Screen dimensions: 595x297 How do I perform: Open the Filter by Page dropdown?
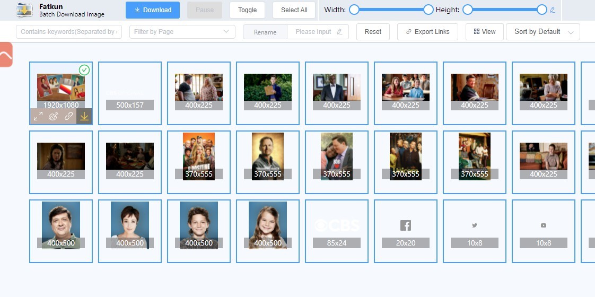point(182,32)
